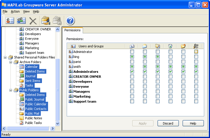Click the first permission column header icon
Screen dimensions: 210x138
pos(132,46)
